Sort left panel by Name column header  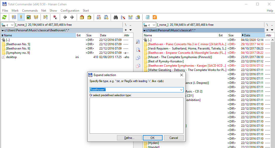click(x=38, y=35)
